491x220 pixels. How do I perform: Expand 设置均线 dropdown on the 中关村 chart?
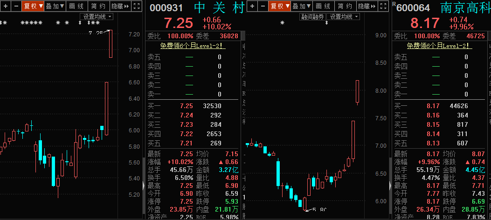click(97, 16)
